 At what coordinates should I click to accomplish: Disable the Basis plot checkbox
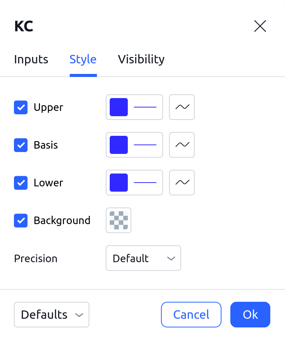pos(21,145)
